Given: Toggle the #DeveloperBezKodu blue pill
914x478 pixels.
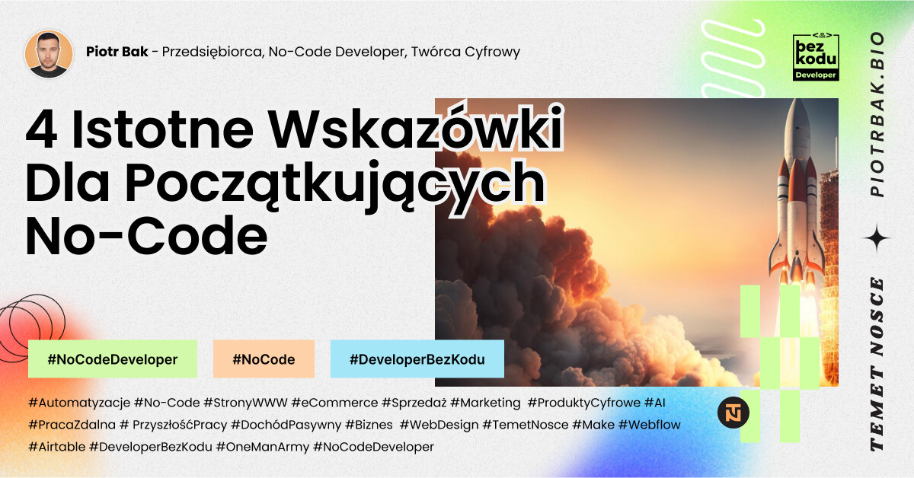Looking at the screenshot, I should (417, 358).
